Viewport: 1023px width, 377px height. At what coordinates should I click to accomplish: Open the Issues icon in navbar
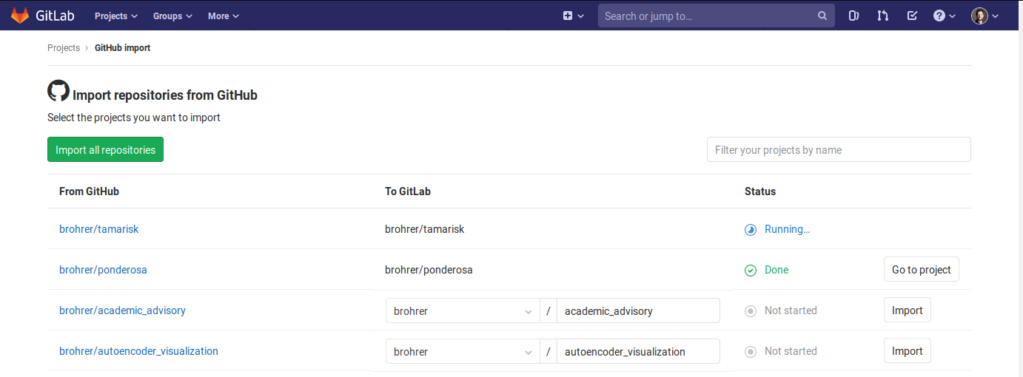tap(853, 16)
